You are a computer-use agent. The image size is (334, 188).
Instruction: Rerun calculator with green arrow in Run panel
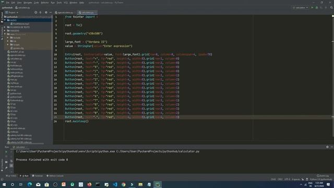[6, 152]
